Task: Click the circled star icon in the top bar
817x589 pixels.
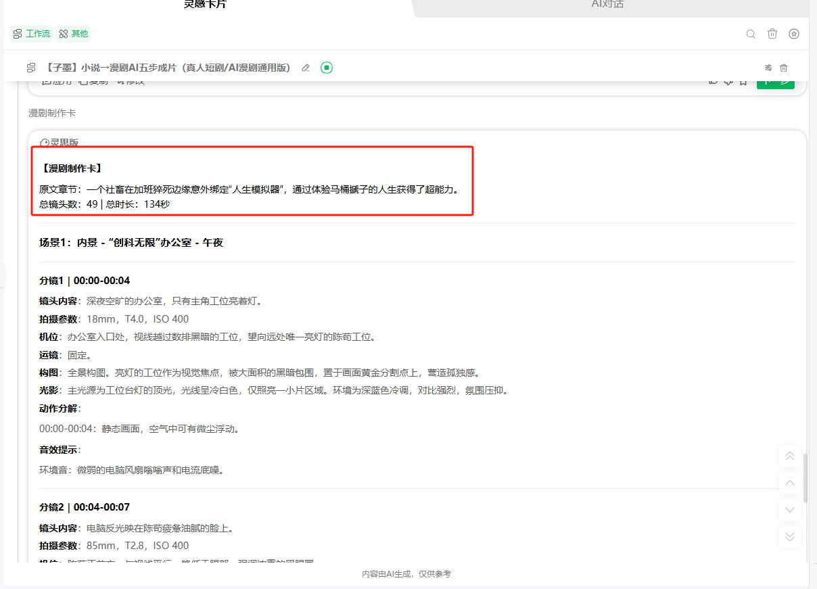Action: (x=794, y=34)
